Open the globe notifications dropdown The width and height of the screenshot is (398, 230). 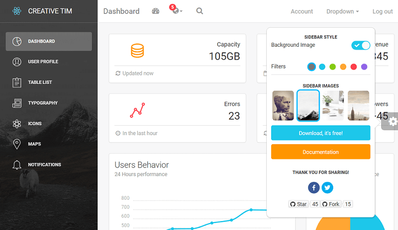pyautogui.click(x=177, y=11)
